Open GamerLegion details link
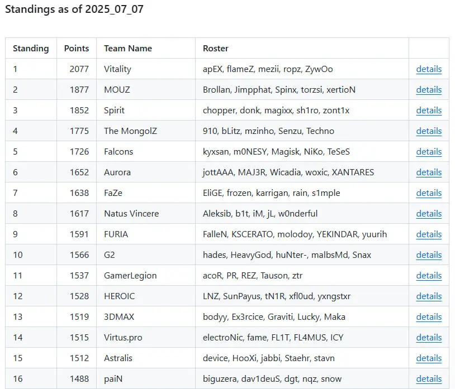Screen dimensions: 455x389 coord(429,276)
